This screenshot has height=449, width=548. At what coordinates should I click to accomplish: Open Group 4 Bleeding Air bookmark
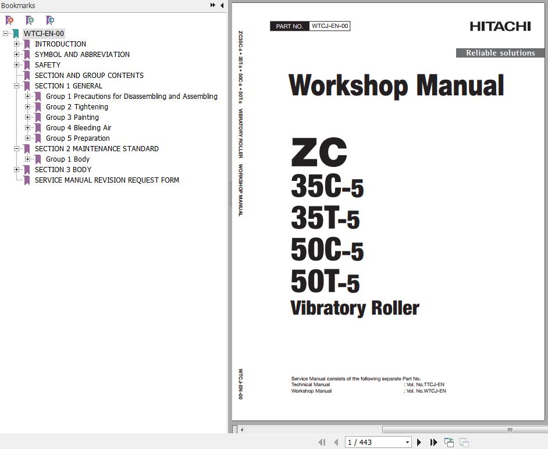point(79,128)
